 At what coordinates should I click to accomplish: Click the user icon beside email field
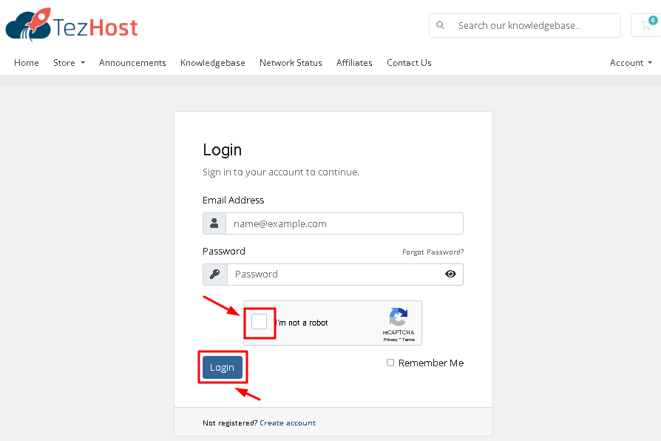click(x=214, y=223)
